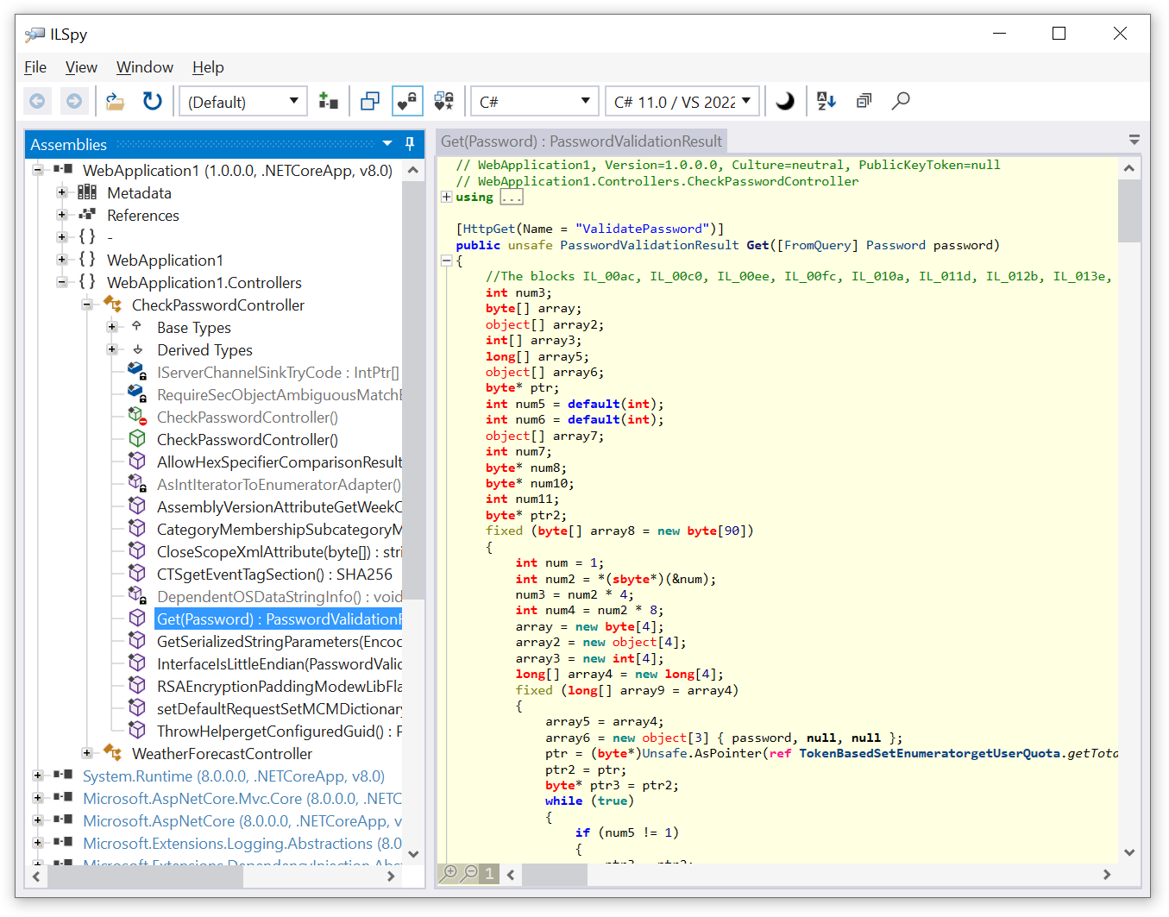Toggle the public-only API visibility filter

pos(406,101)
